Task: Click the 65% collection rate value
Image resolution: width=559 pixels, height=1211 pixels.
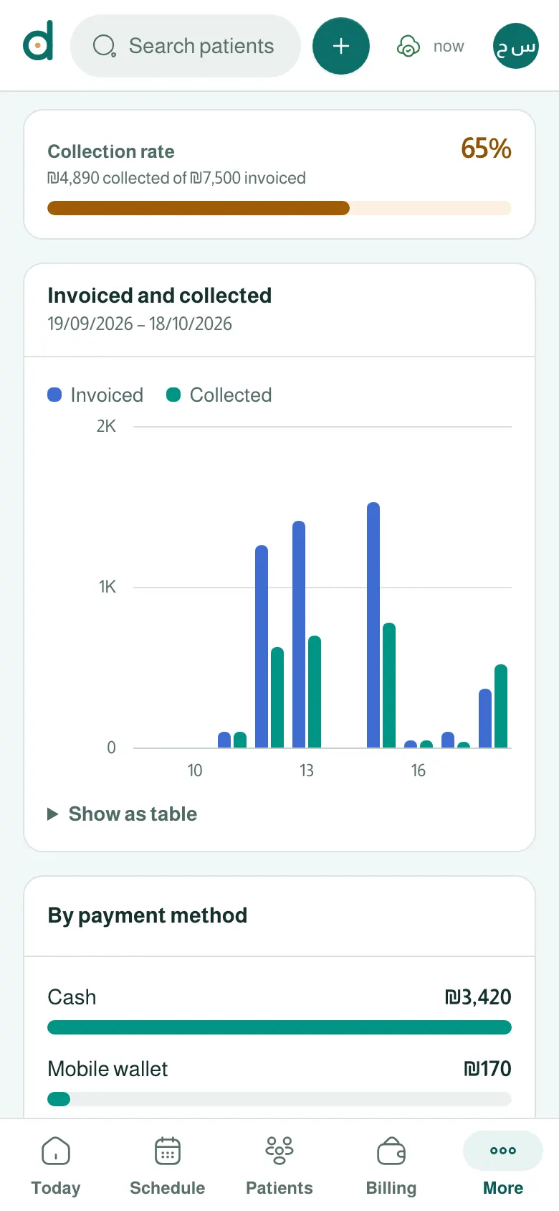Action: [486, 149]
